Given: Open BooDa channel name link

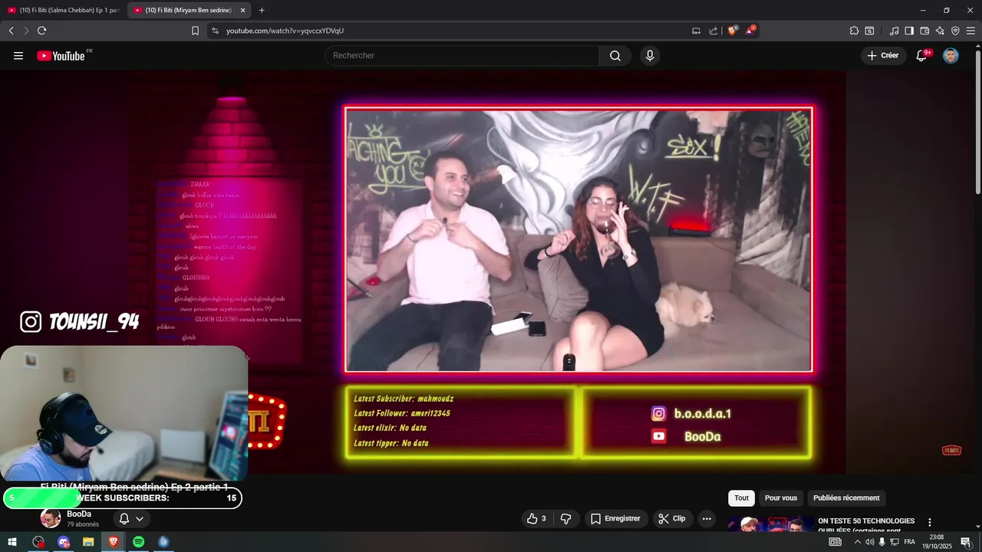Looking at the screenshot, I should point(79,514).
